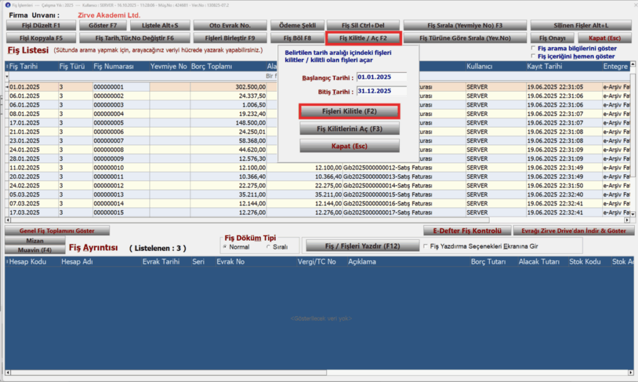
Task: Click the amount cell 58.368,00
Action: point(228,141)
